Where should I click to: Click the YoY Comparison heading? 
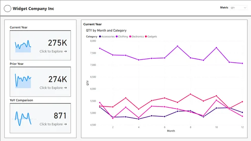(x=21, y=100)
